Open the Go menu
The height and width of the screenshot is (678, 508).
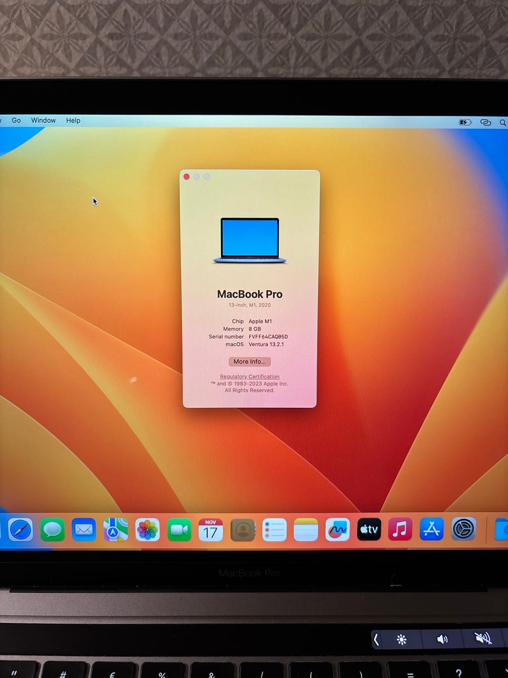pos(16,120)
